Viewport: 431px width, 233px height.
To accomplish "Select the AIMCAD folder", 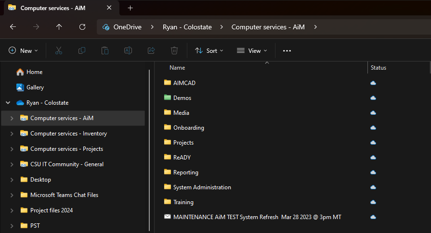I will pyautogui.click(x=184, y=83).
